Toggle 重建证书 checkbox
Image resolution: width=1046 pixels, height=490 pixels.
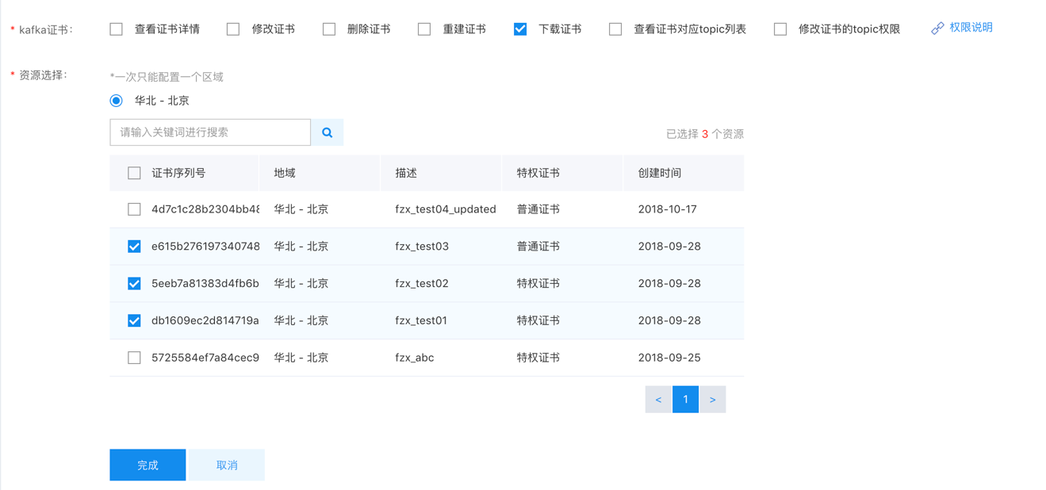(x=424, y=29)
